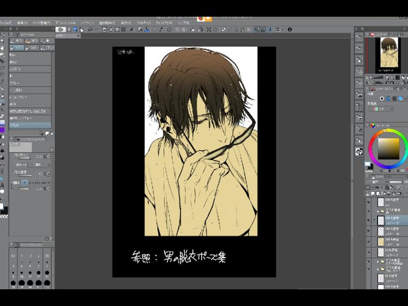Click the color wheel tab icon above the hue ring
The height and width of the screenshot is (306, 408).
tap(373, 125)
